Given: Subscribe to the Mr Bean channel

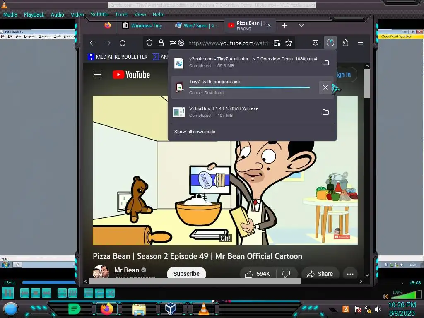Looking at the screenshot, I should (x=186, y=273).
